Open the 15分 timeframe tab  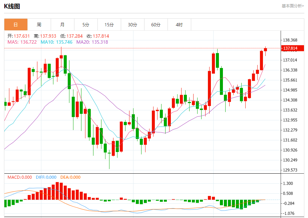click(x=109, y=25)
